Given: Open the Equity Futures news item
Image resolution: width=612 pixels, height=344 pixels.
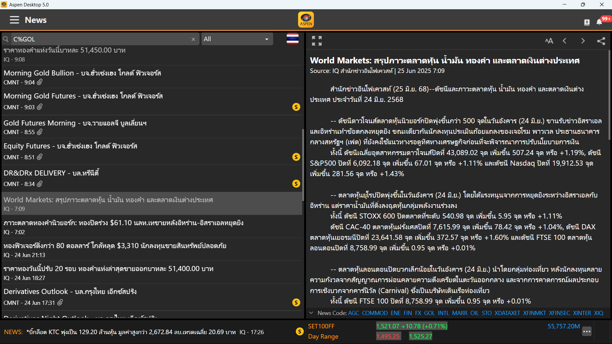Looking at the screenshot, I should click(x=152, y=151).
